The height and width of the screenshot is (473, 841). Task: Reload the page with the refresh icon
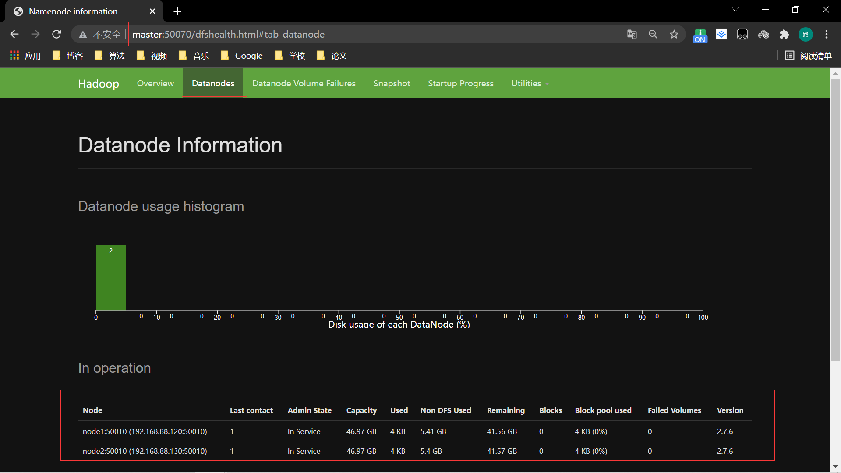57,34
